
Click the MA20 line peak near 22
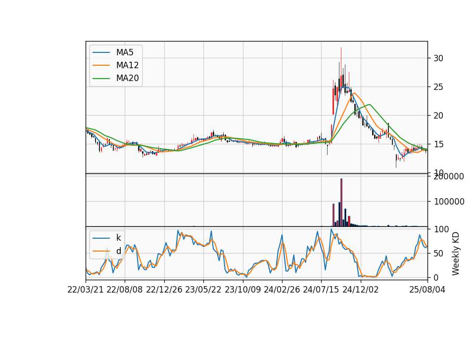[370, 105]
